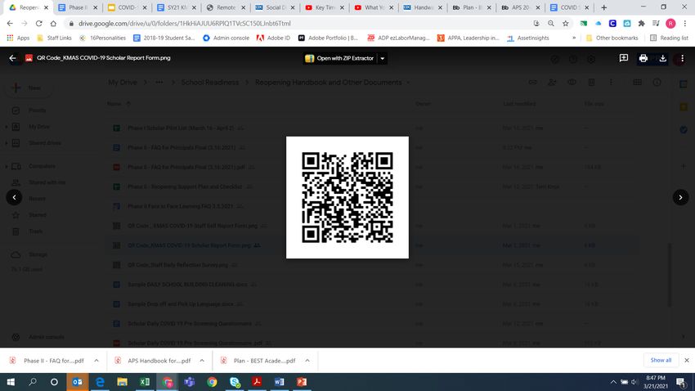
Task: Switch to the SY21 tab
Action: click(x=176, y=7)
